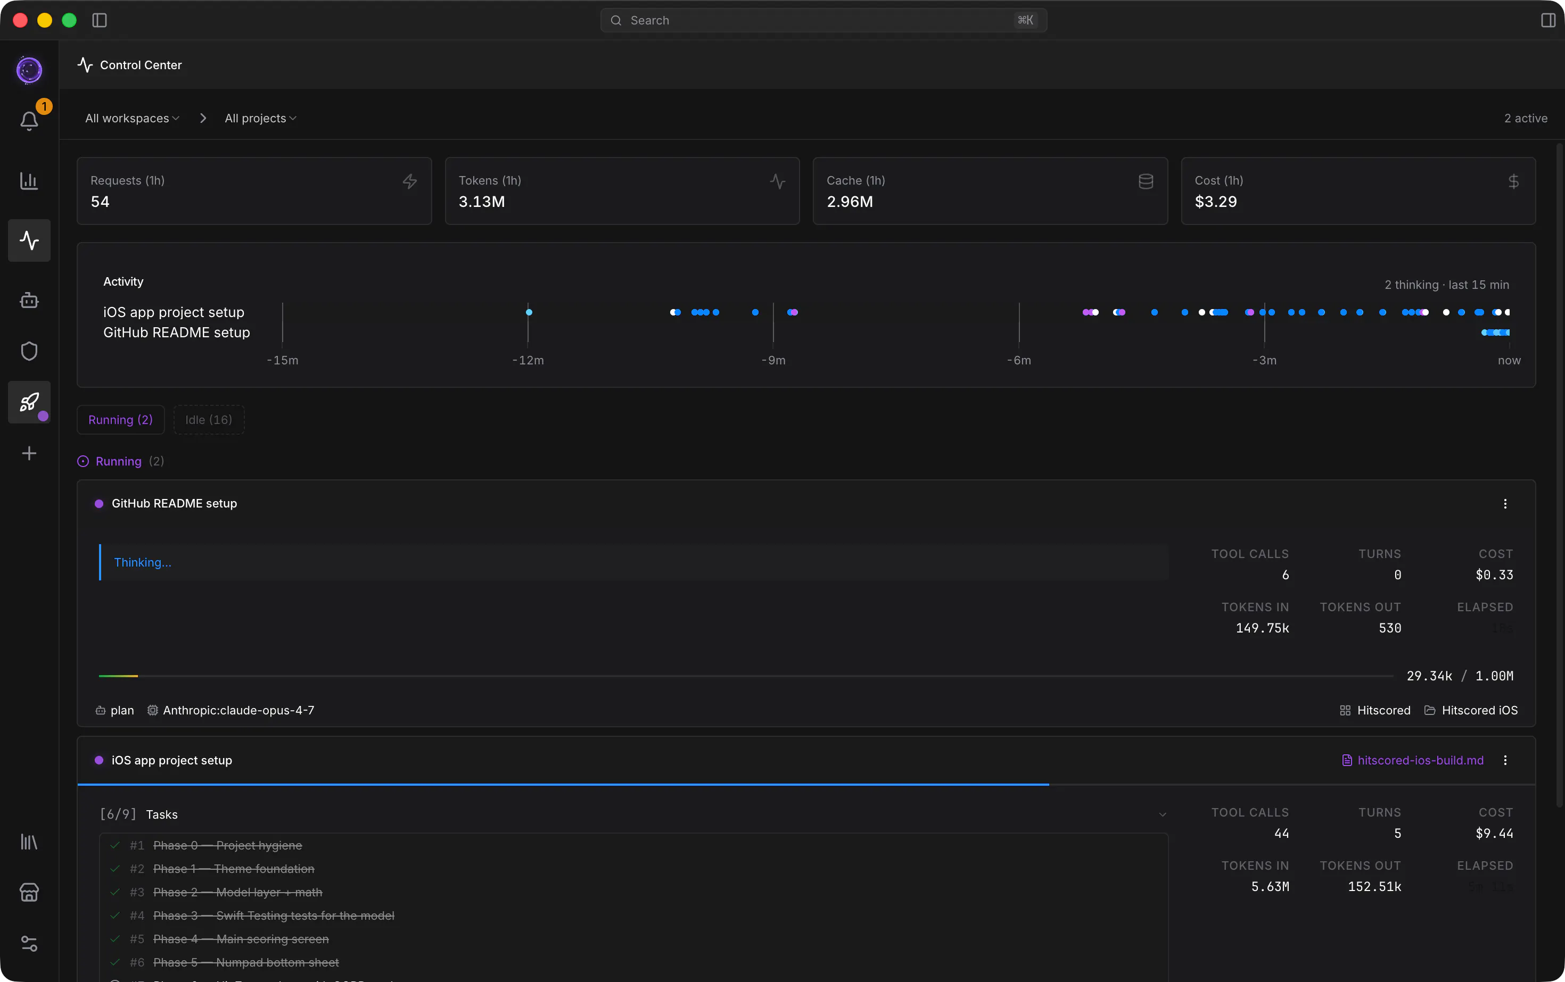Click the [6/9] Tasks header
The height and width of the screenshot is (982, 1565).
[x=138, y=814]
